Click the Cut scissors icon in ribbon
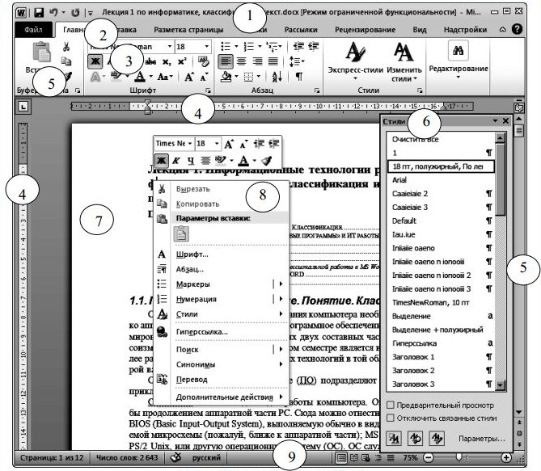The width and height of the screenshot is (541, 471). tap(66, 47)
